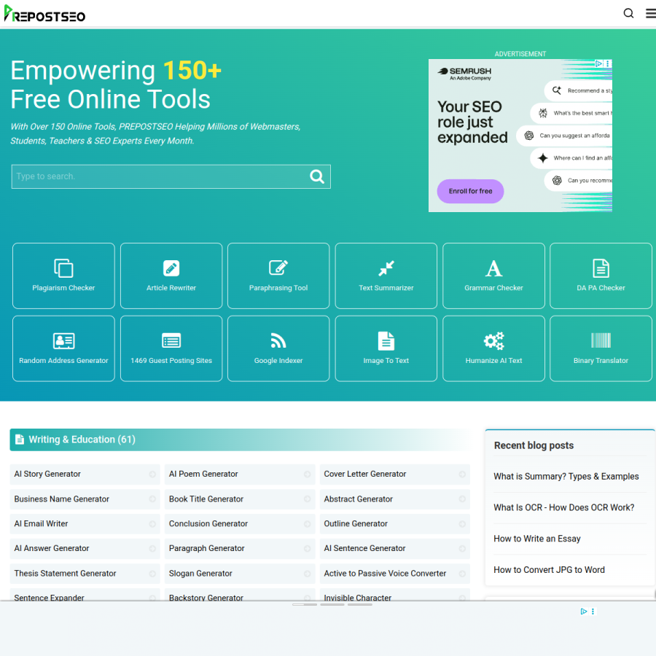Open the hamburger menu
The width and height of the screenshot is (656, 656).
click(651, 13)
